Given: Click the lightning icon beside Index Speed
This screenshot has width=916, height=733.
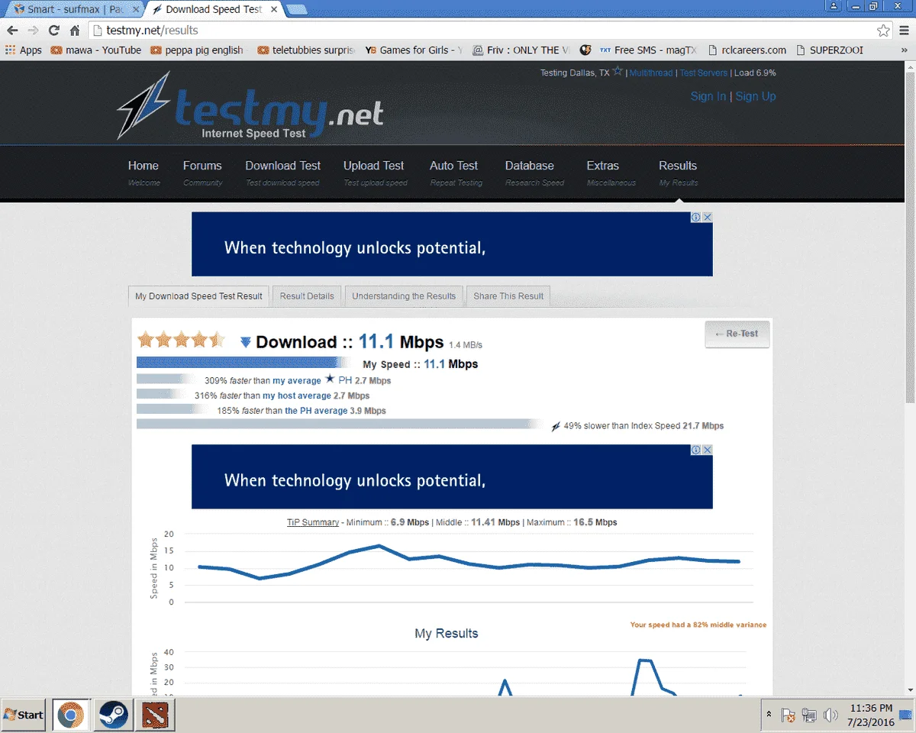Looking at the screenshot, I should [556, 426].
